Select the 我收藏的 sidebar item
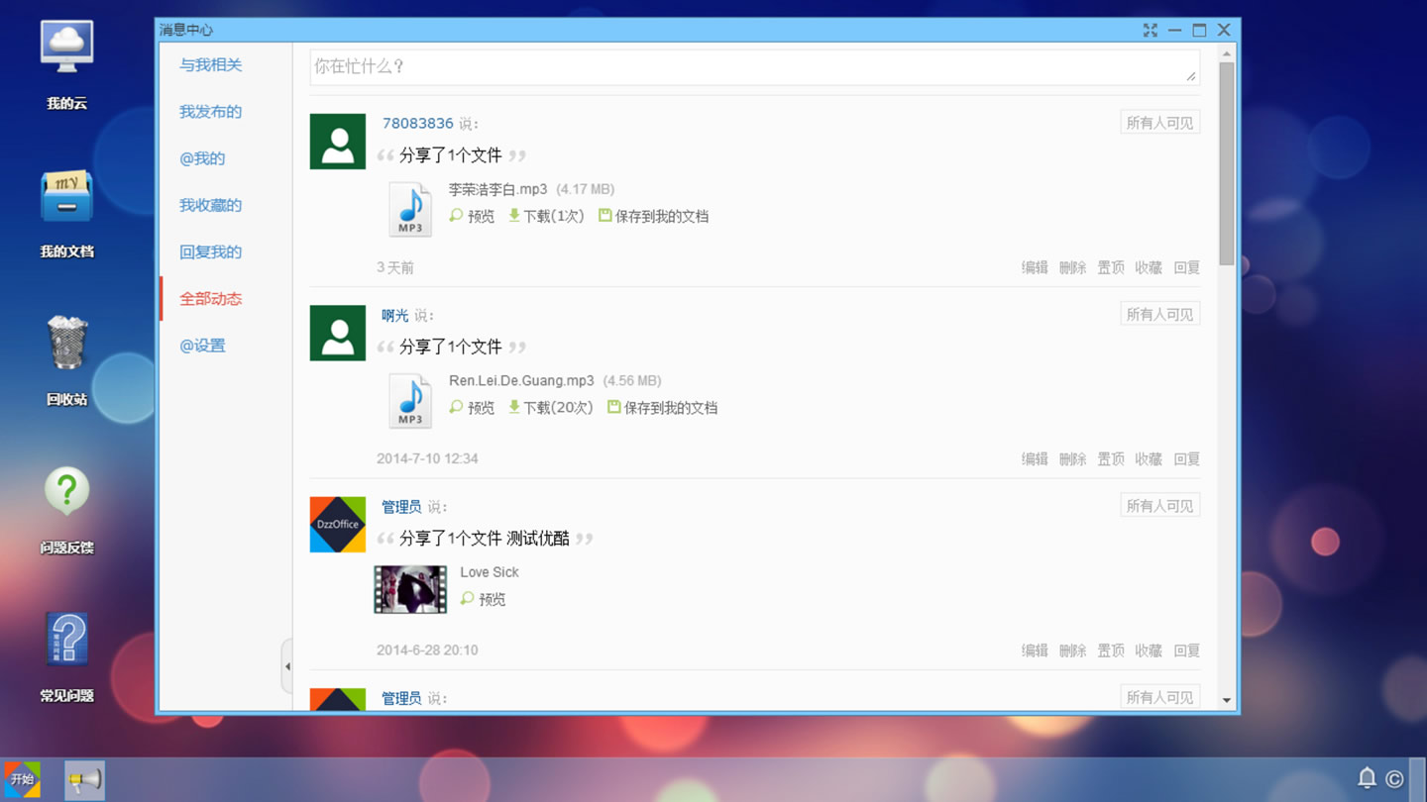The height and width of the screenshot is (802, 1427). tap(210, 205)
